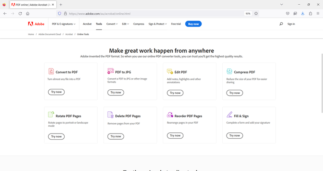This screenshot has width=323, height=171.
Task: Open the Firefox downloads arrow icon
Action: point(303,14)
